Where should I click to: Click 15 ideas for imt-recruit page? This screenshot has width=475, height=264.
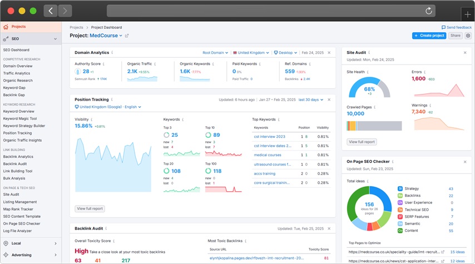(x=457, y=252)
